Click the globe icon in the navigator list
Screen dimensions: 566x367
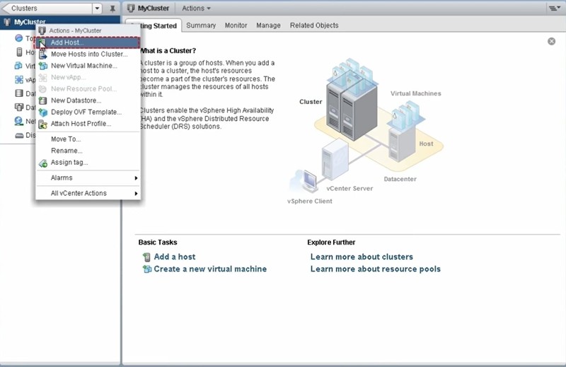tap(19, 38)
